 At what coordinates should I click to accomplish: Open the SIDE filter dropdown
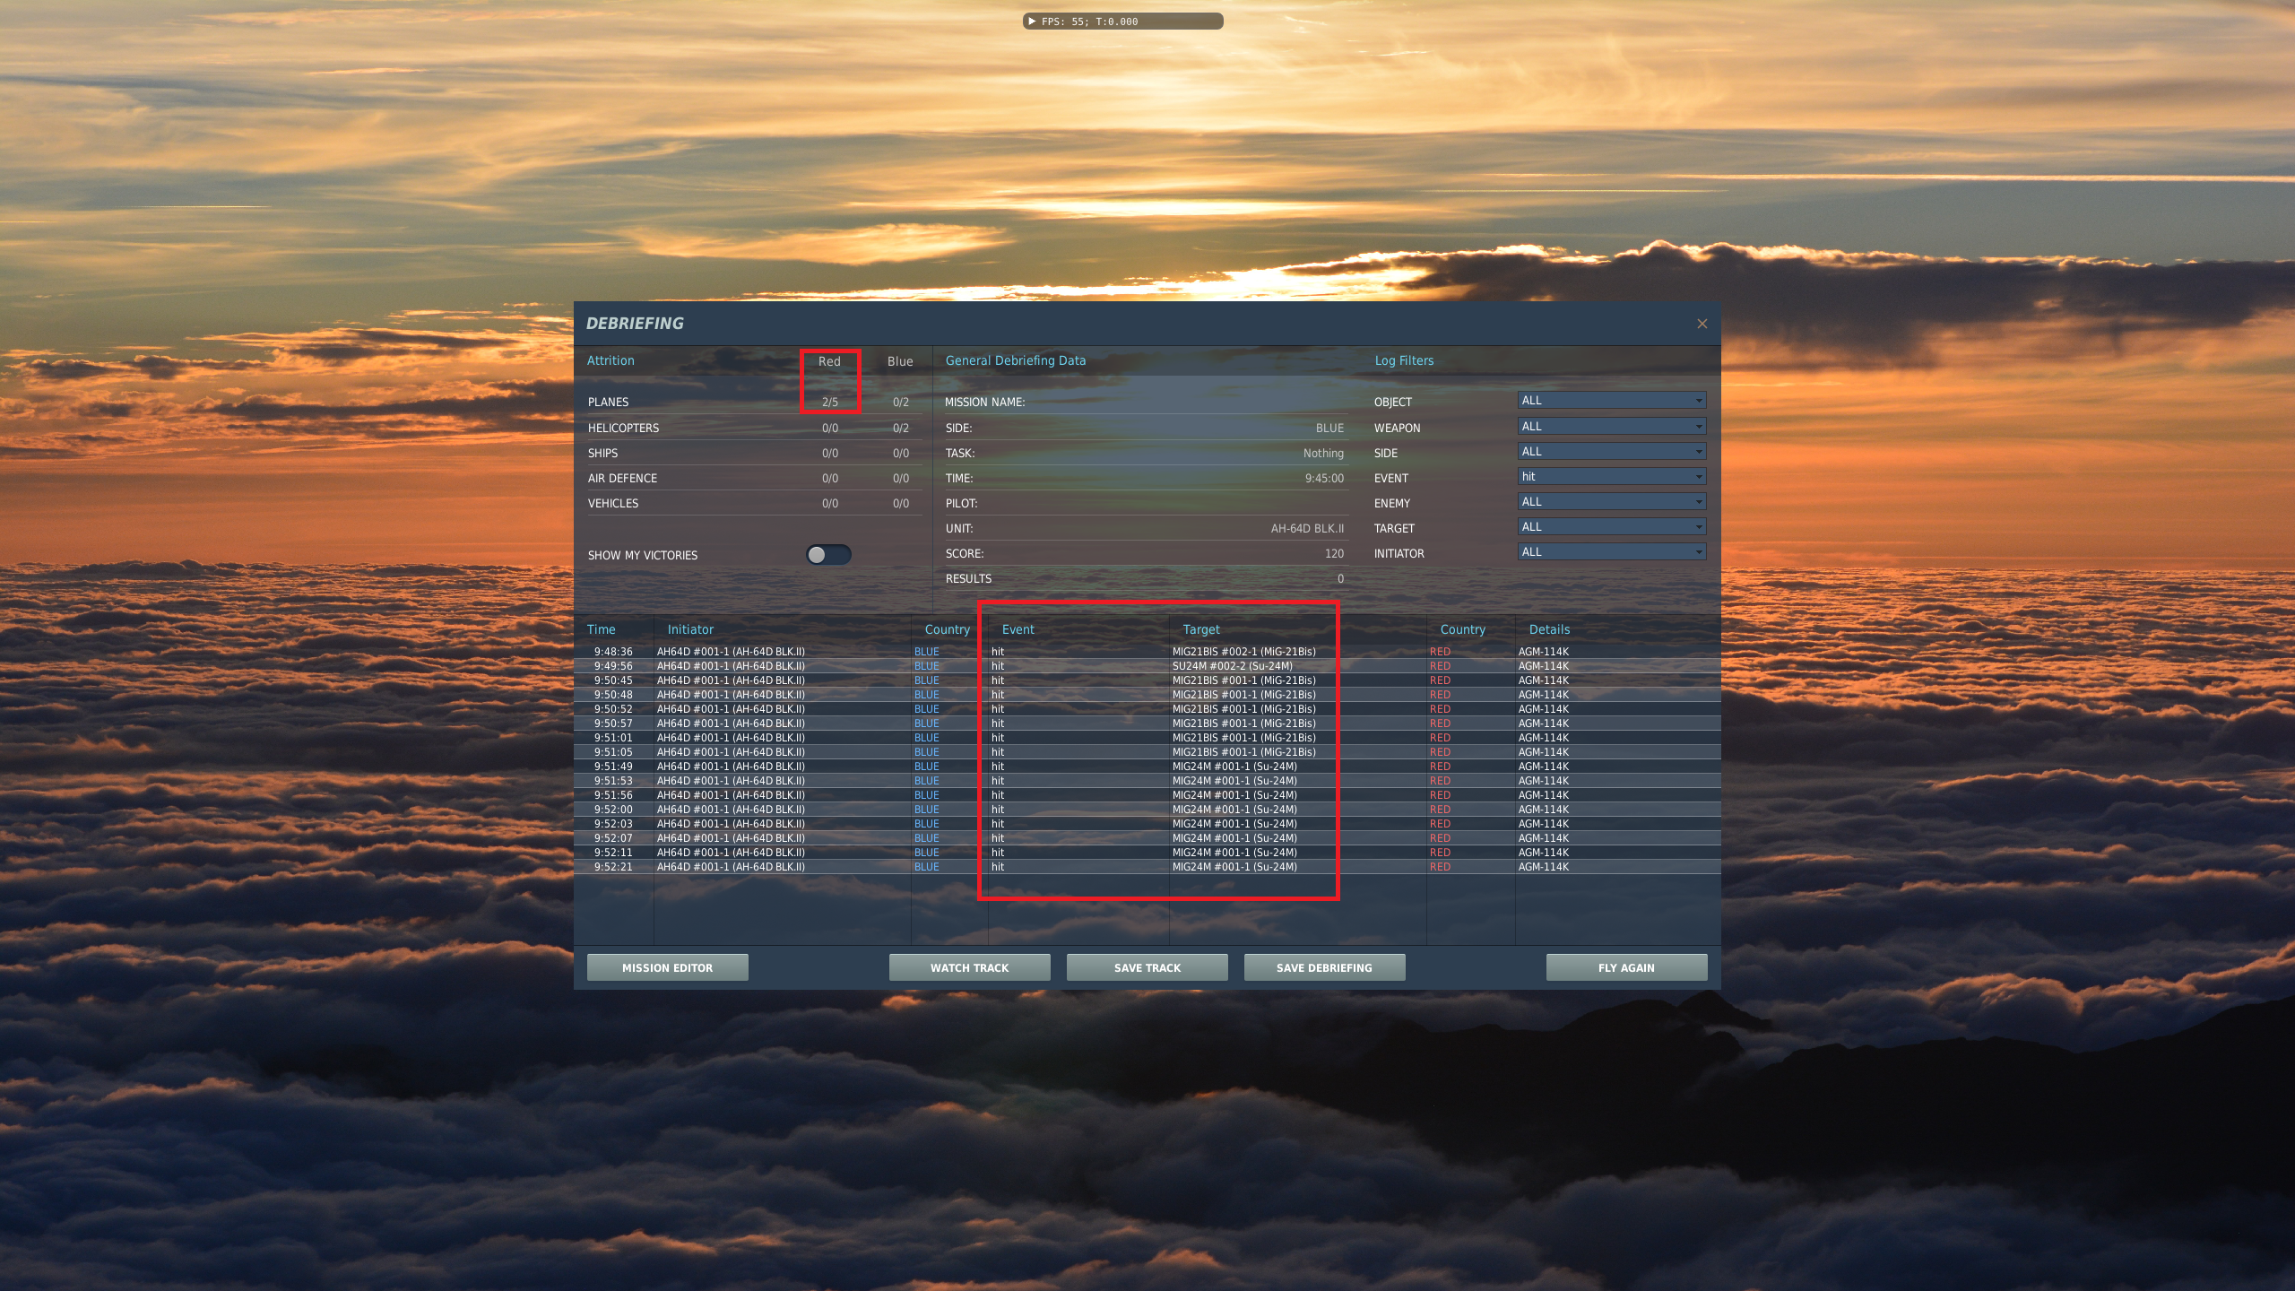(x=1612, y=452)
